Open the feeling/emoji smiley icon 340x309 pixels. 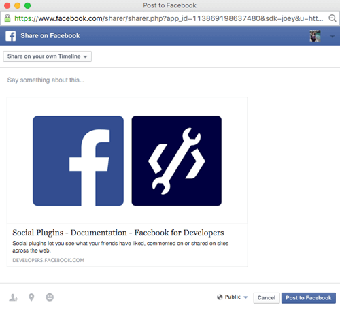coord(50,297)
